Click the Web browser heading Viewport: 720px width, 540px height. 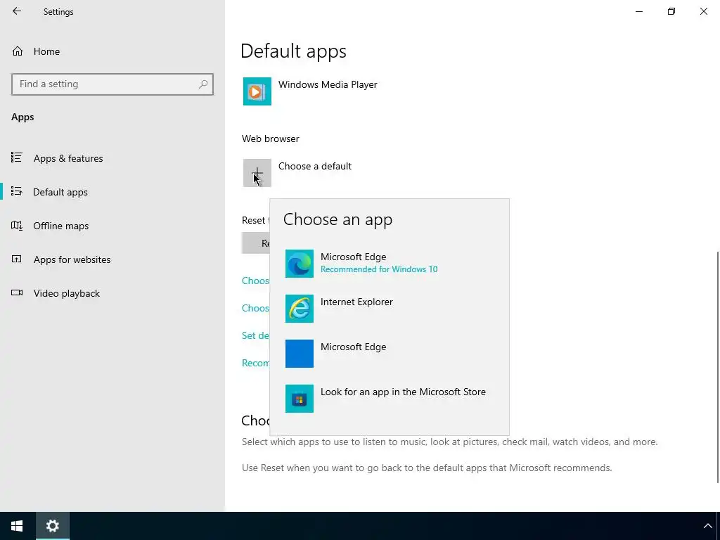pos(271,139)
